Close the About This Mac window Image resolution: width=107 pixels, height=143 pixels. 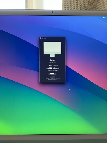[41, 38]
